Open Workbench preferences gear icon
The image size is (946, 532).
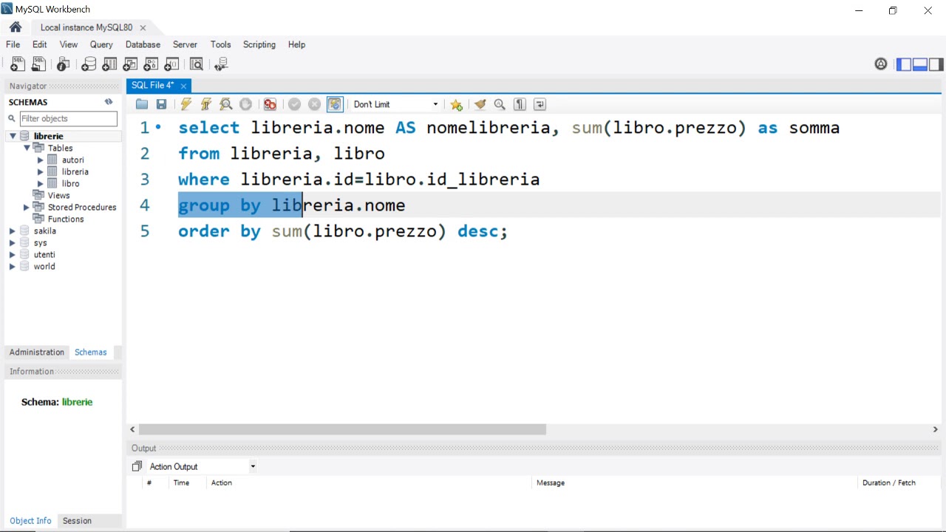click(x=881, y=64)
